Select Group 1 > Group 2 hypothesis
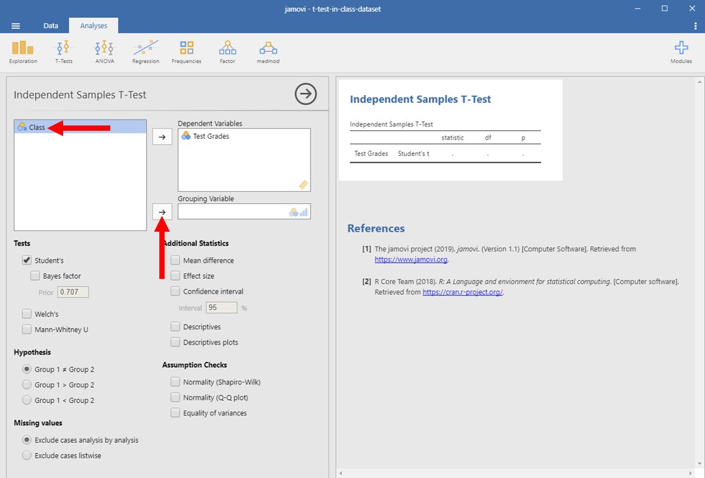Viewport: 705px width, 478px height. pos(27,385)
